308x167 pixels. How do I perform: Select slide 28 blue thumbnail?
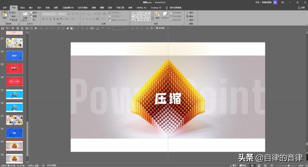[x=14, y=56]
